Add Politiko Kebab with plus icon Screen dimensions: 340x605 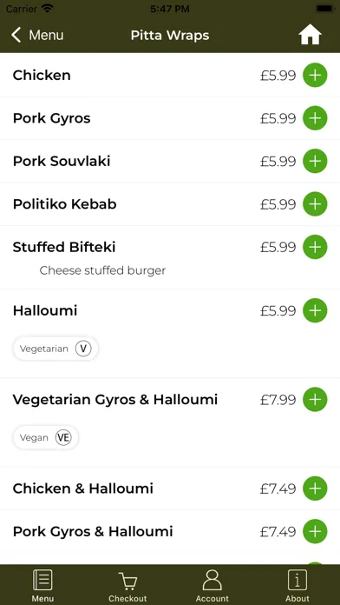tap(315, 203)
